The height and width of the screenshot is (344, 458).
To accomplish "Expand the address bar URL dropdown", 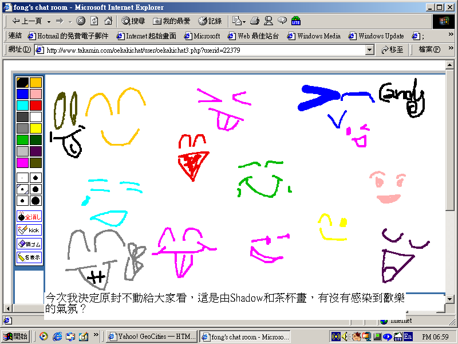I will (x=370, y=50).
